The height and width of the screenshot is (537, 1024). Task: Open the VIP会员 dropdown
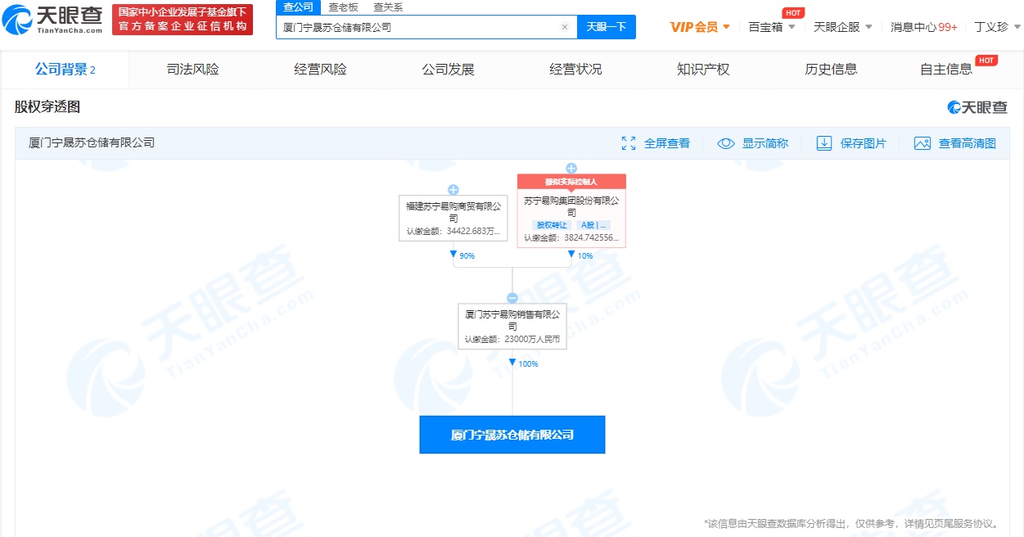pyautogui.click(x=700, y=27)
